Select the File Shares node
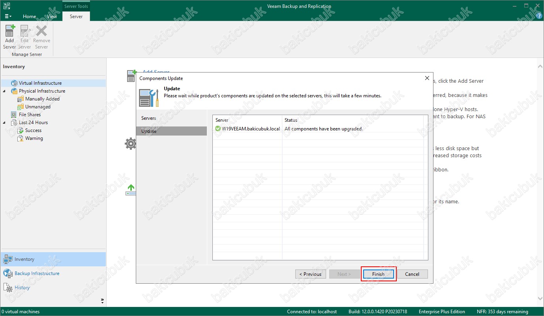The height and width of the screenshot is (316, 544). pos(30,115)
